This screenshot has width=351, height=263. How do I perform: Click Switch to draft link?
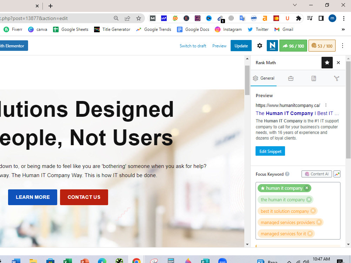(x=193, y=46)
